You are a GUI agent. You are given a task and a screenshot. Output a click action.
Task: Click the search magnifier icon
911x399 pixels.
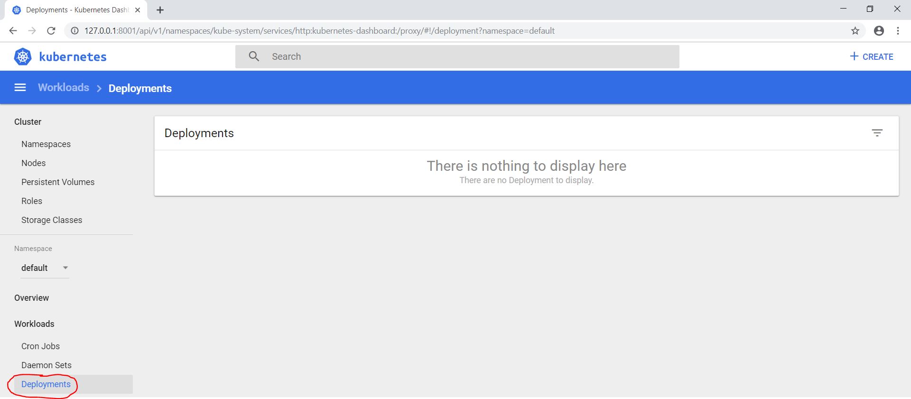pyautogui.click(x=254, y=56)
